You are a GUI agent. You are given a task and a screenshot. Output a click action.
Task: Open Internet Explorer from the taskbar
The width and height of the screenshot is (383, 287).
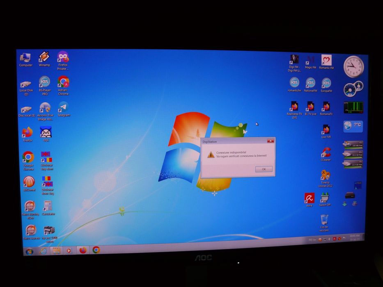[44, 251]
